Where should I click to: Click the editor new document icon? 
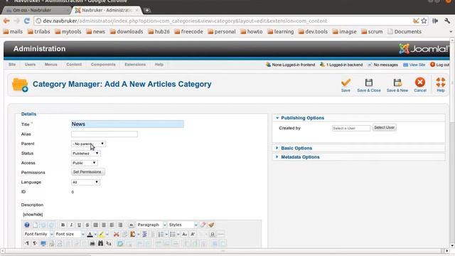[x=35, y=225]
